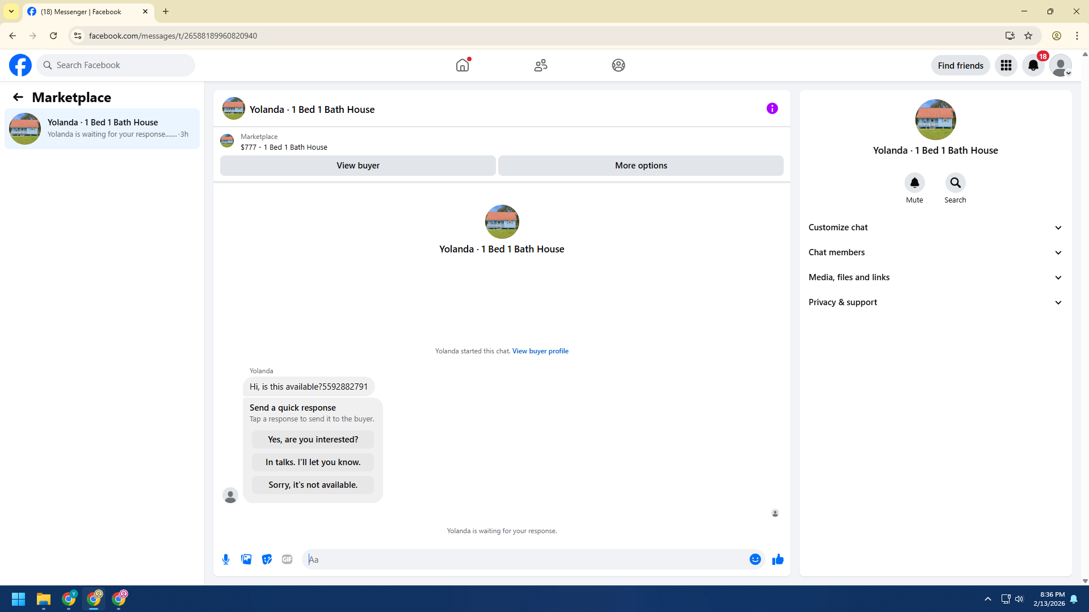Viewport: 1089px width, 612px height.
Task: View site information icon in address bar
Action: tap(78, 36)
